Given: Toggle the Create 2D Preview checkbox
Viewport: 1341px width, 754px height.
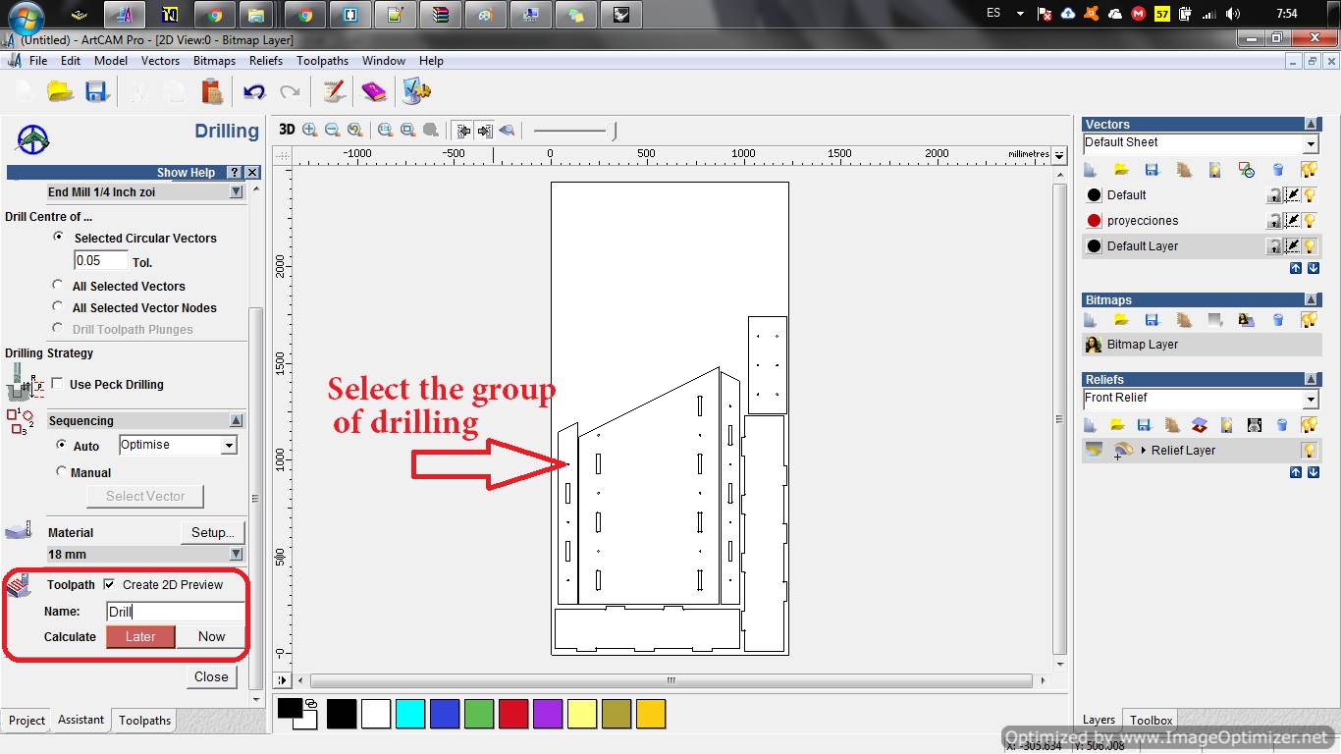Looking at the screenshot, I should (109, 584).
